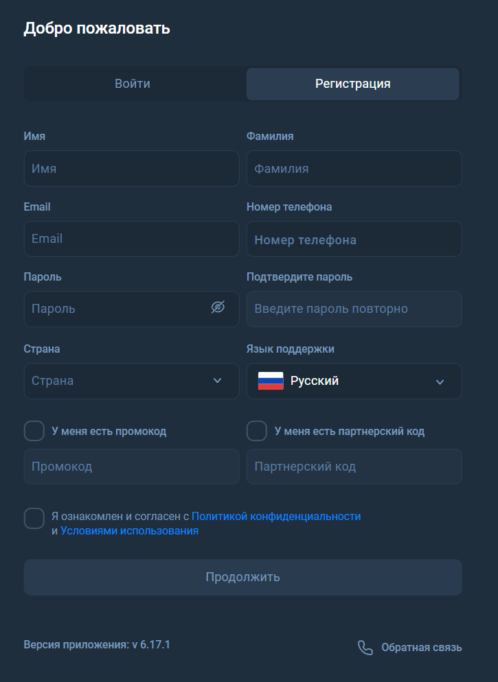
Task: Select the Регистрация tab
Action: pyautogui.click(x=353, y=84)
